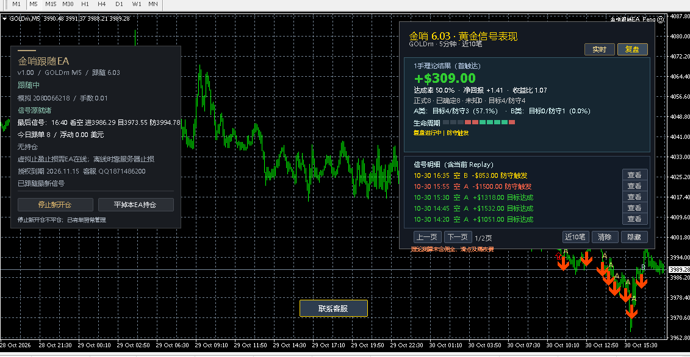
Task: Click the EA smiley face icon
Action: click(660, 19)
